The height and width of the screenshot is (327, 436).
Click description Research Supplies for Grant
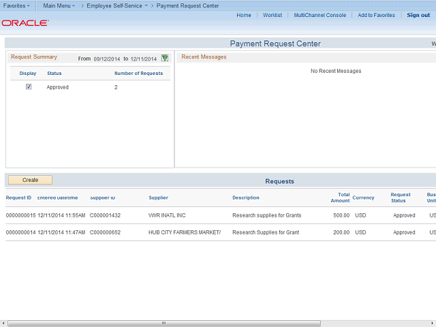[266, 232]
